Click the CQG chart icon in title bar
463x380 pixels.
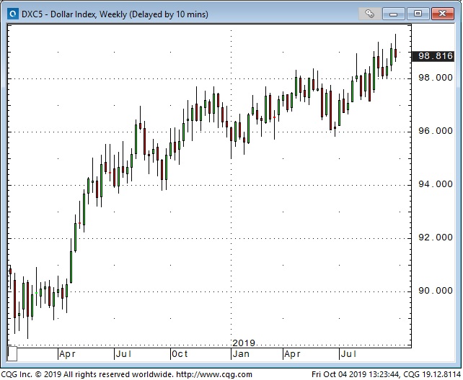(x=13, y=14)
